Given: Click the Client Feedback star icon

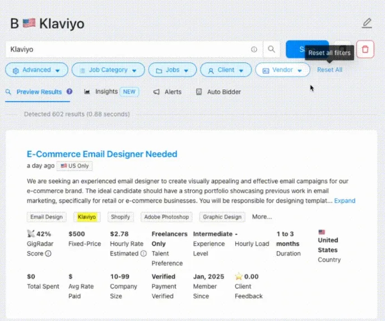Looking at the screenshot, I should pyautogui.click(x=238, y=276).
